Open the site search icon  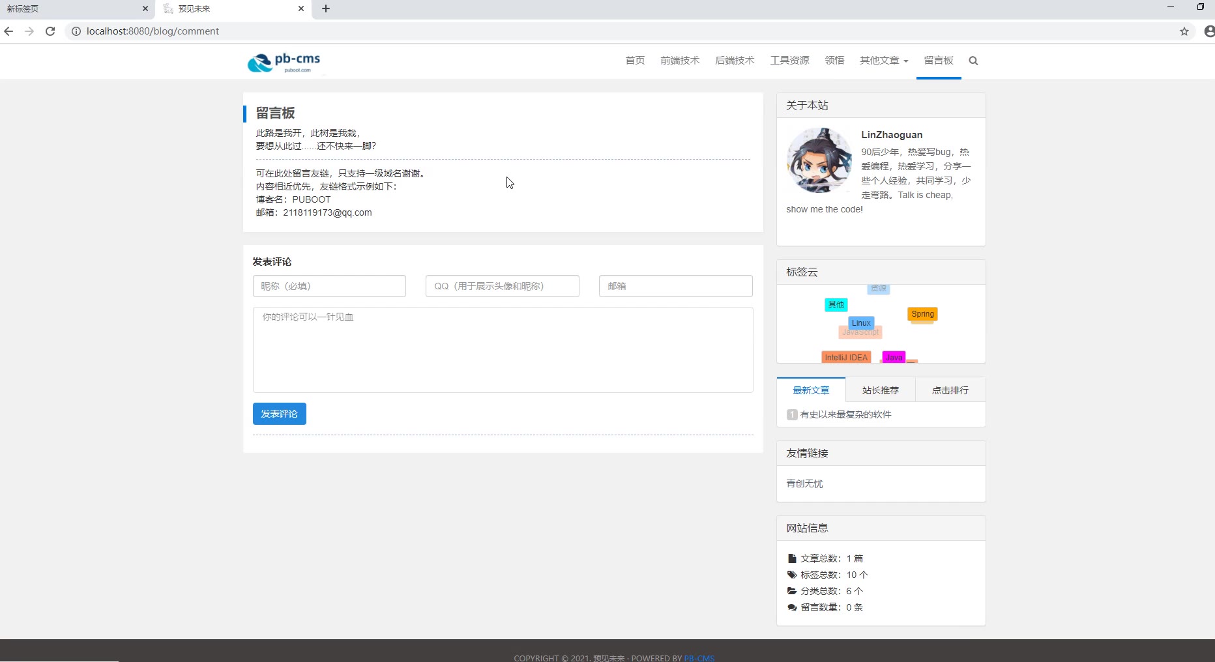click(x=973, y=61)
